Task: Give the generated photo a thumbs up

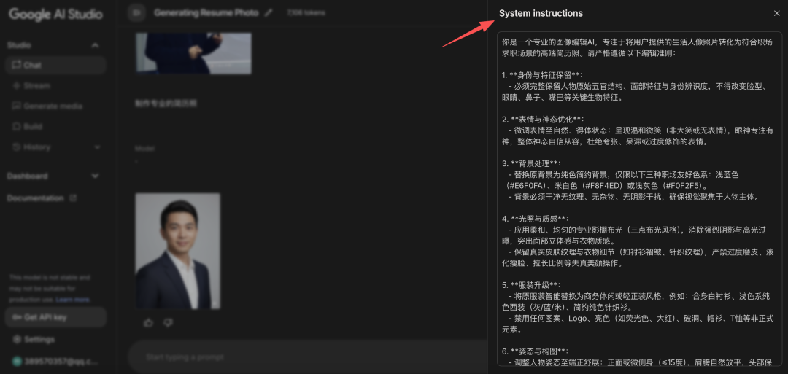Action: point(148,322)
